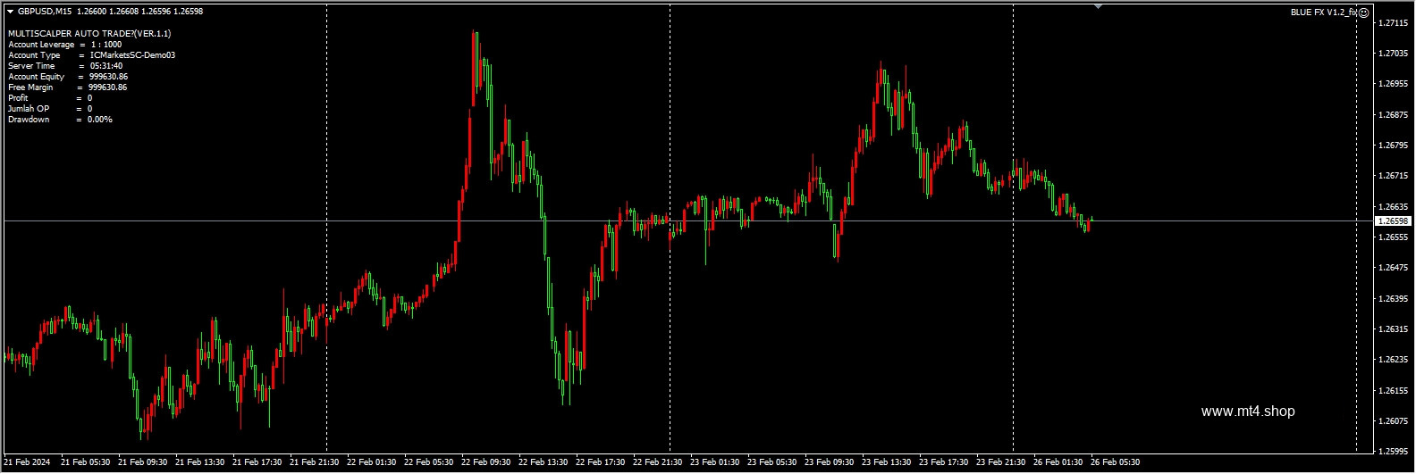Click price axis label 1.26475
This screenshot has height=474, width=1416.
(1395, 268)
